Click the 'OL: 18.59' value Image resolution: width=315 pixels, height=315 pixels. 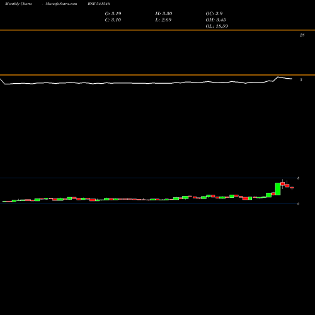(217, 26)
